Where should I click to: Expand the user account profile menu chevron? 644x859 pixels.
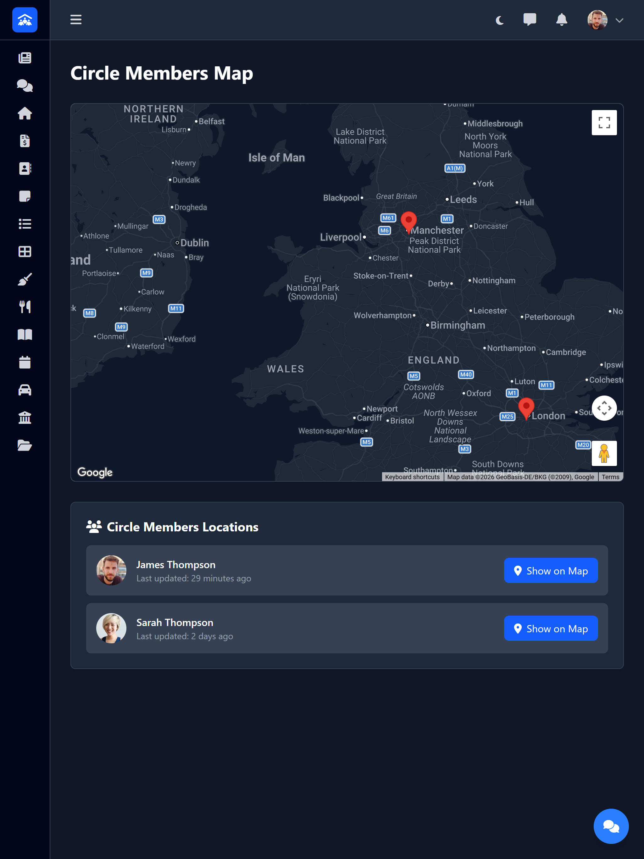(x=620, y=20)
